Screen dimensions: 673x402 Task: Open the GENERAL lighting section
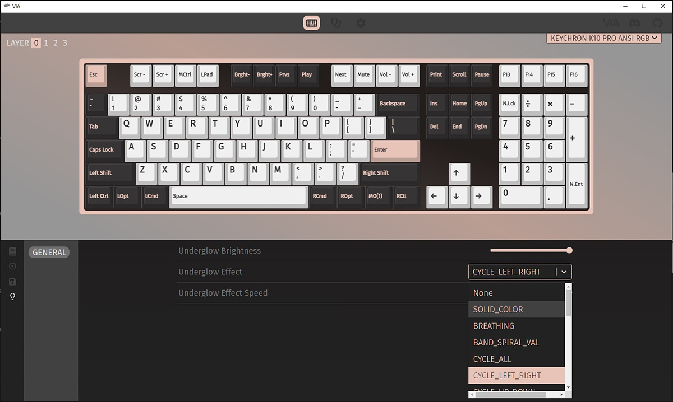[49, 253]
